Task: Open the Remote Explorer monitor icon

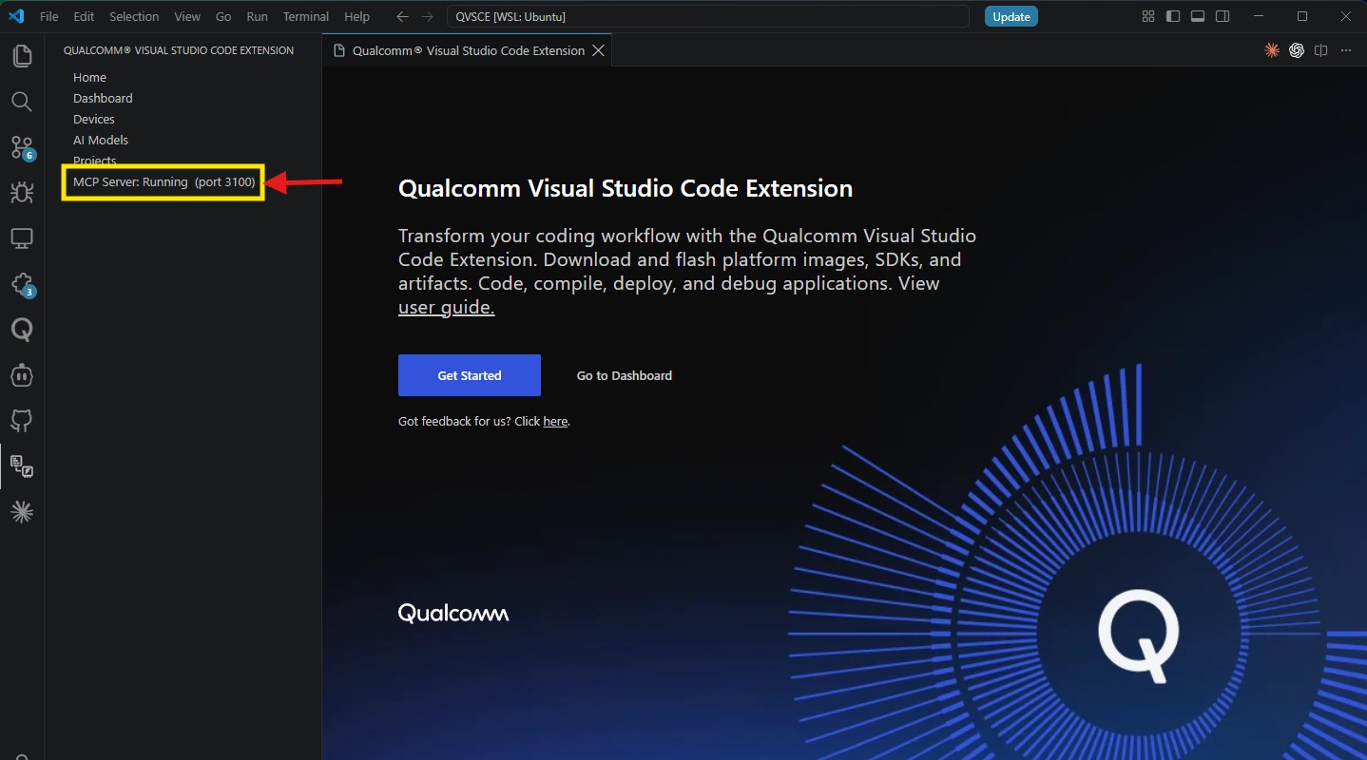Action: coord(22,238)
